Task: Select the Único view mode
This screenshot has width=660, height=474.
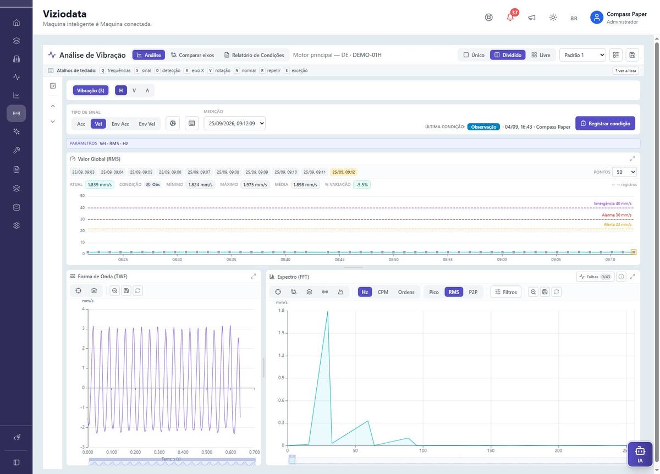Action: (474, 55)
